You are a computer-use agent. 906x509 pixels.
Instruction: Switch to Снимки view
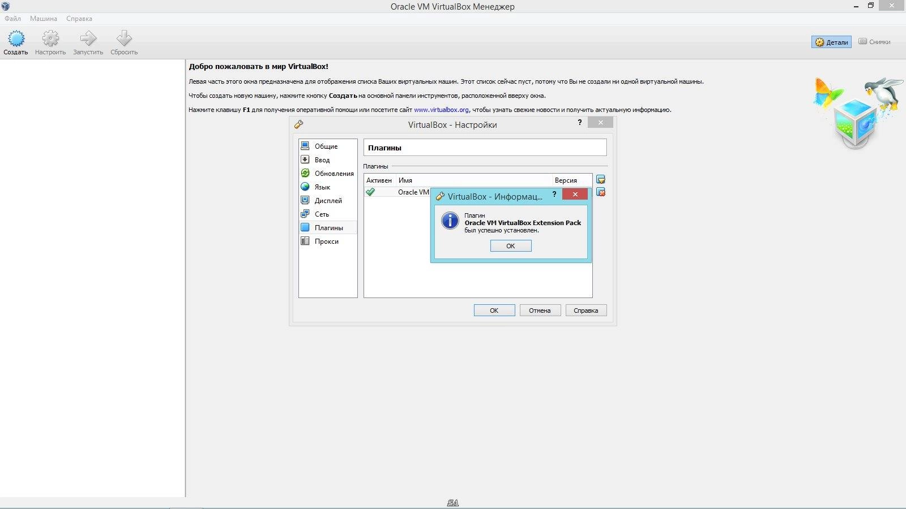tap(875, 42)
